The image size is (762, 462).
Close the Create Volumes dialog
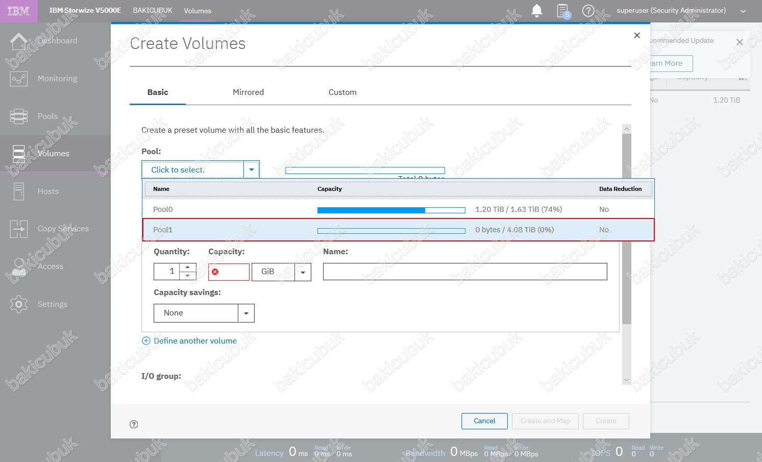coord(636,35)
